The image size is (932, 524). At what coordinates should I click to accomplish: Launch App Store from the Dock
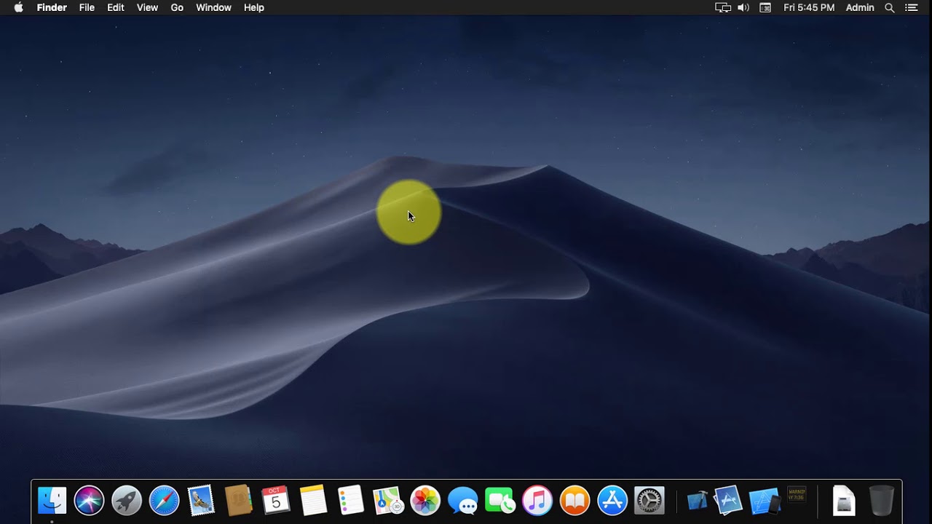[x=612, y=501]
